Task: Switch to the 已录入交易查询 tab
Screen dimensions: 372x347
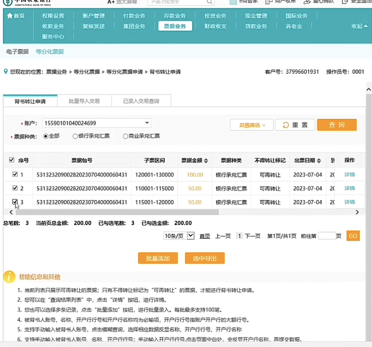Action: pos(141,101)
